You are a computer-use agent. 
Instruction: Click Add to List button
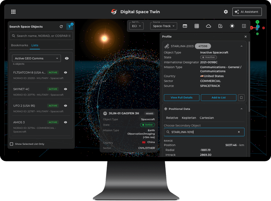(218, 98)
